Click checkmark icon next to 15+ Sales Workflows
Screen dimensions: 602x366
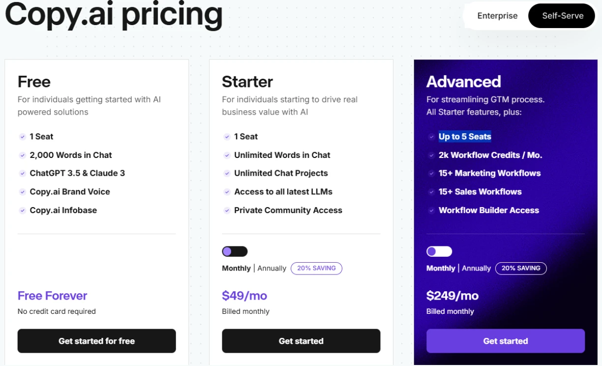point(431,192)
